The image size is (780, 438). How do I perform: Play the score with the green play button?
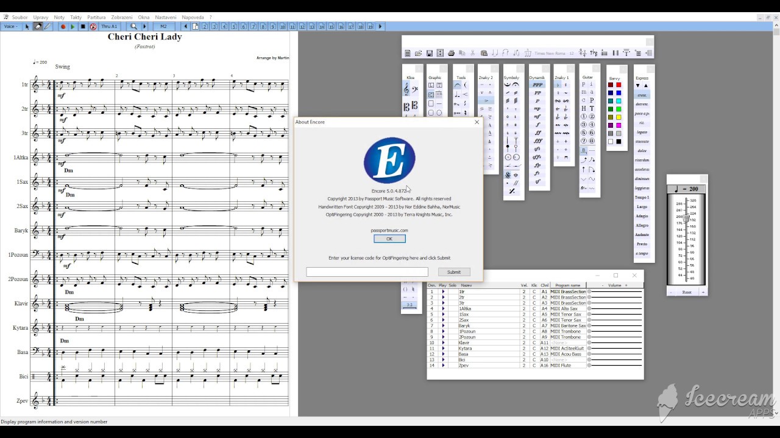pos(73,27)
